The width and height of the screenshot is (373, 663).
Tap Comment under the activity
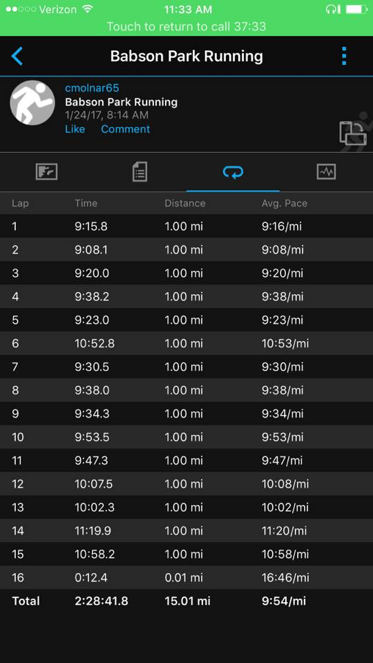click(x=125, y=129)
